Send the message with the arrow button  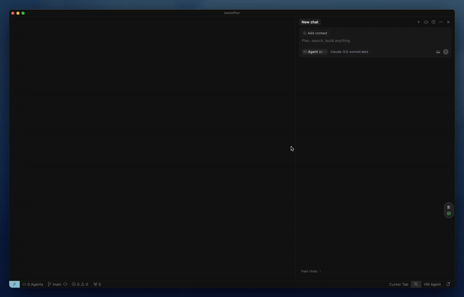click(x=445, y=52)
